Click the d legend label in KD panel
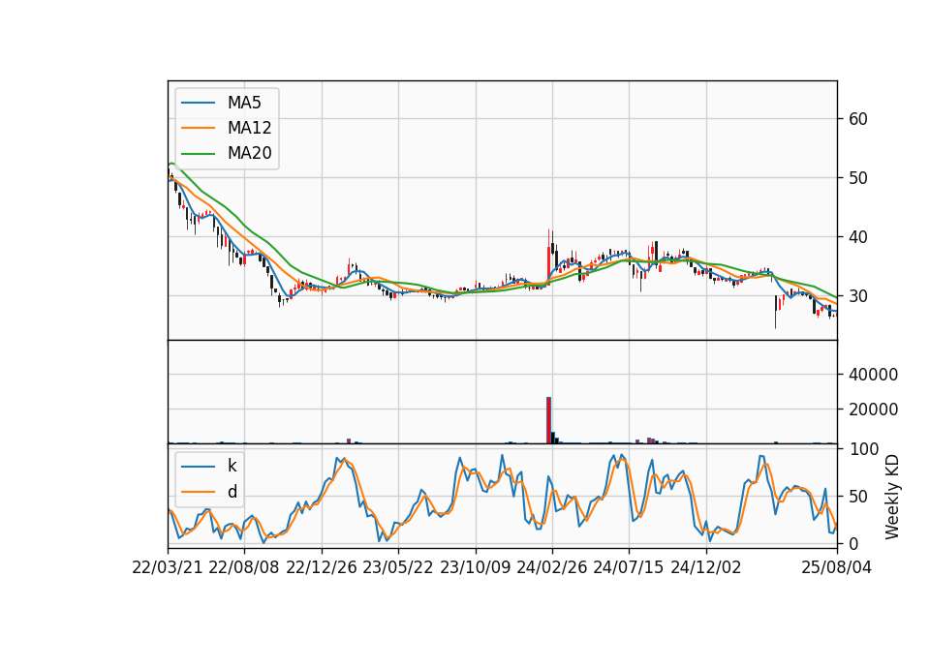Screen dimensions: 930x668 coord(232,492)
